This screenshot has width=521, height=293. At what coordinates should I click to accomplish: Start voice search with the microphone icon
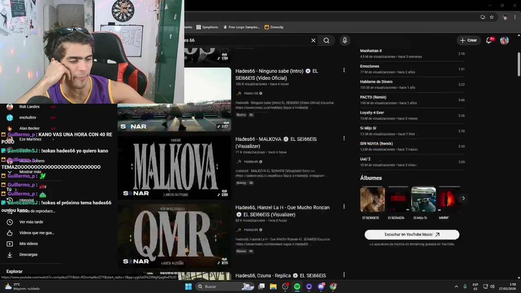345,40
